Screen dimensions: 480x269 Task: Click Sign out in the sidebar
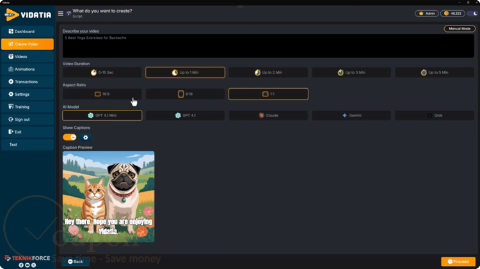28,119
